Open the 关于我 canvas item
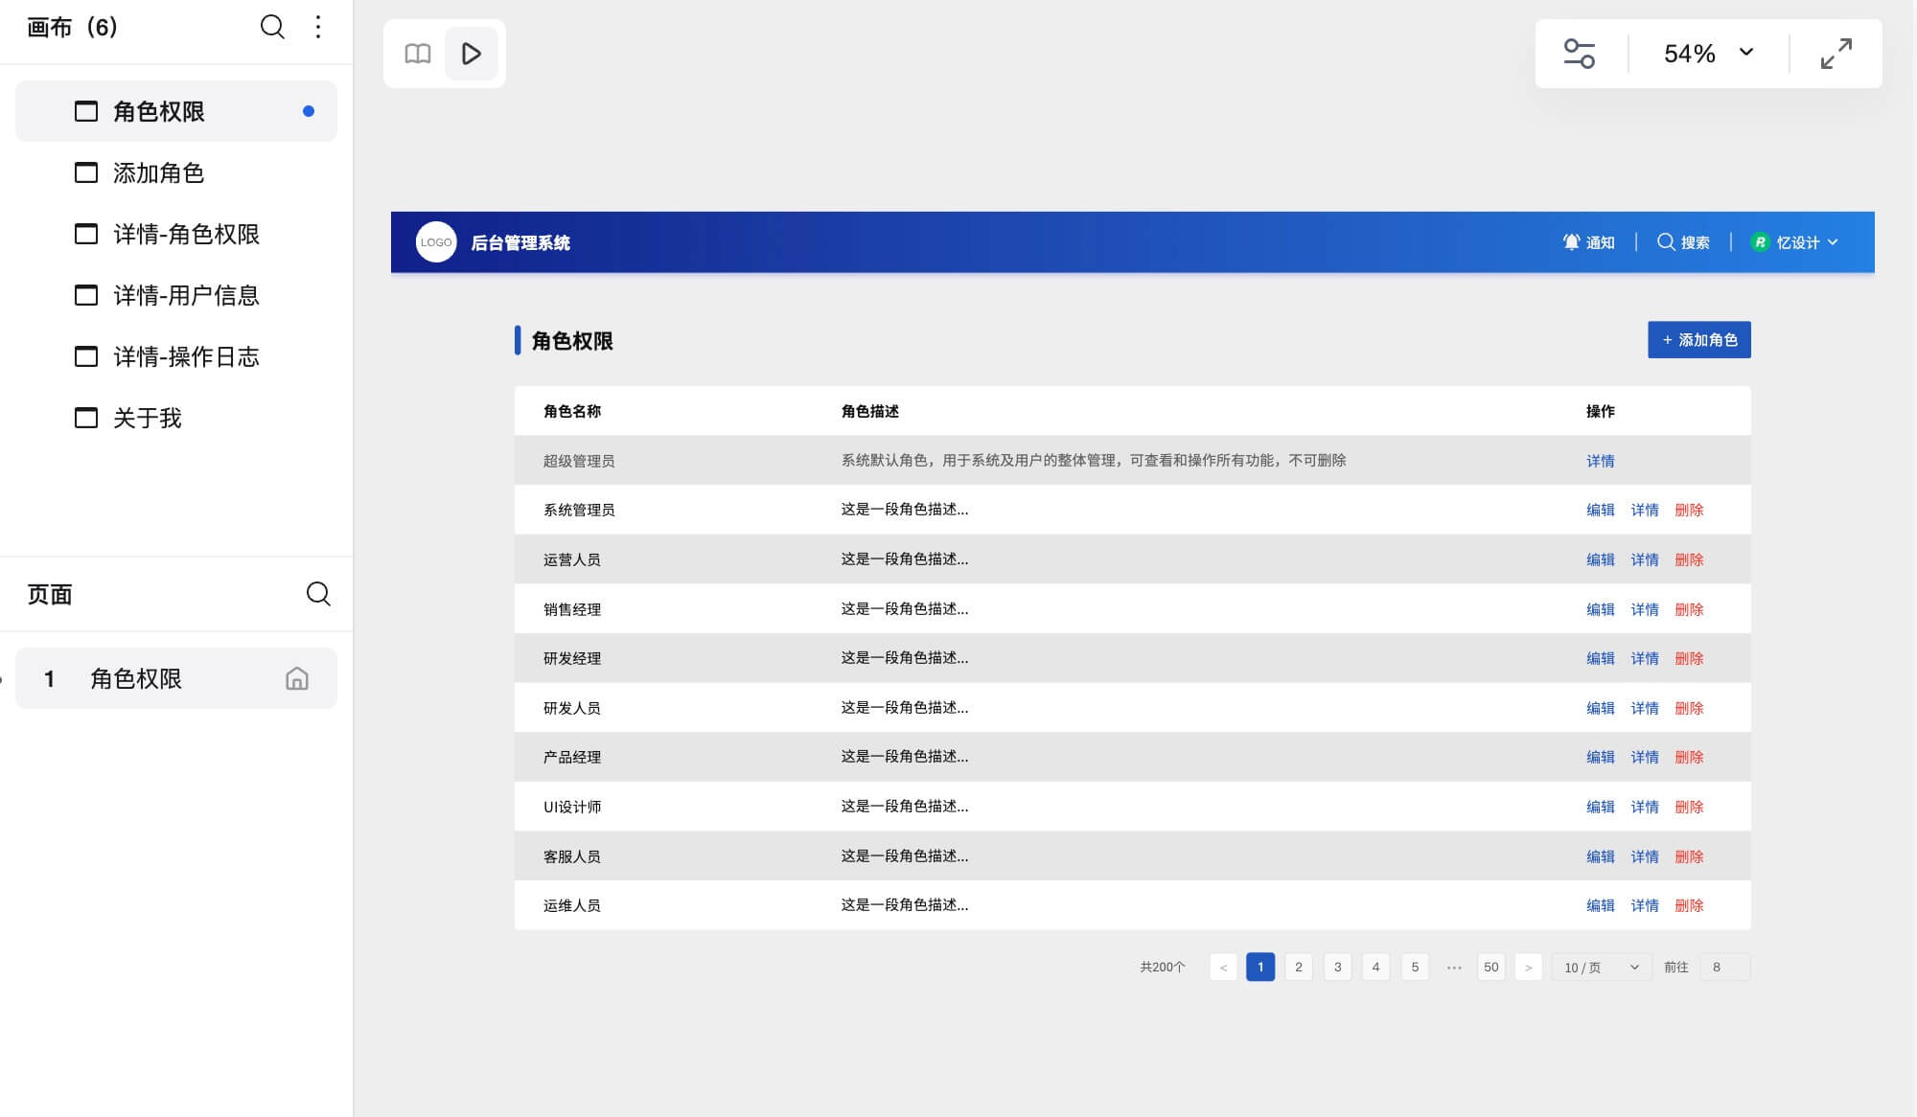Screen dimensions: 1917x1117 (x=147, y=418)
